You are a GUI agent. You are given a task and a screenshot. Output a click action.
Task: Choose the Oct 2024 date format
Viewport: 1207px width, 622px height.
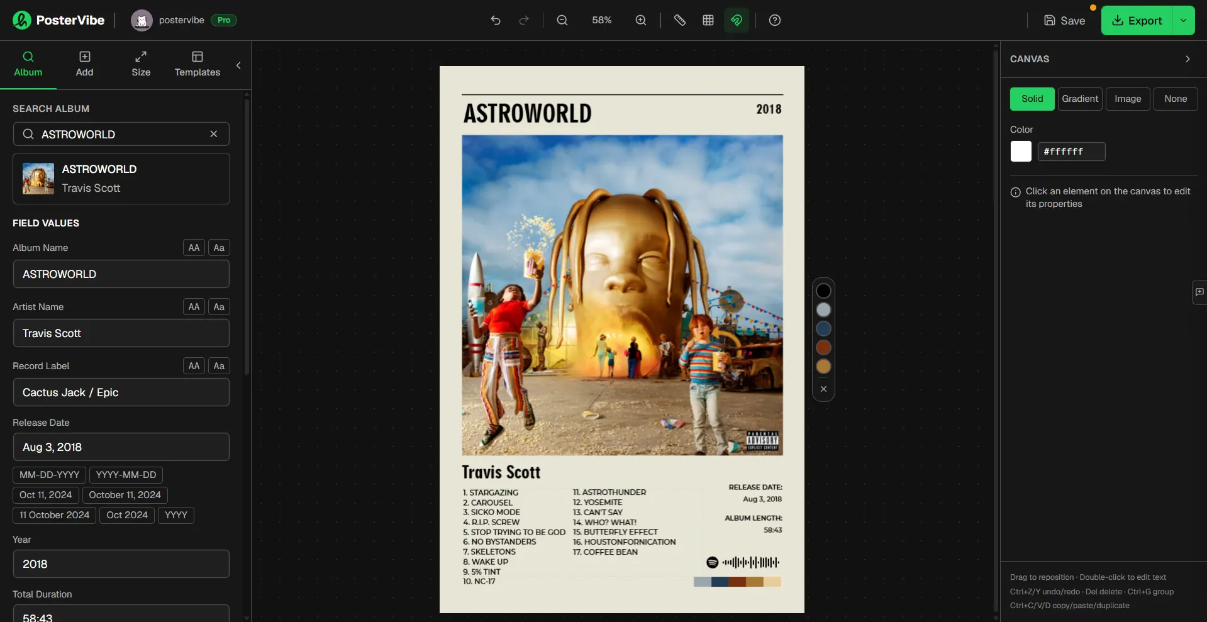pos(127,515)
